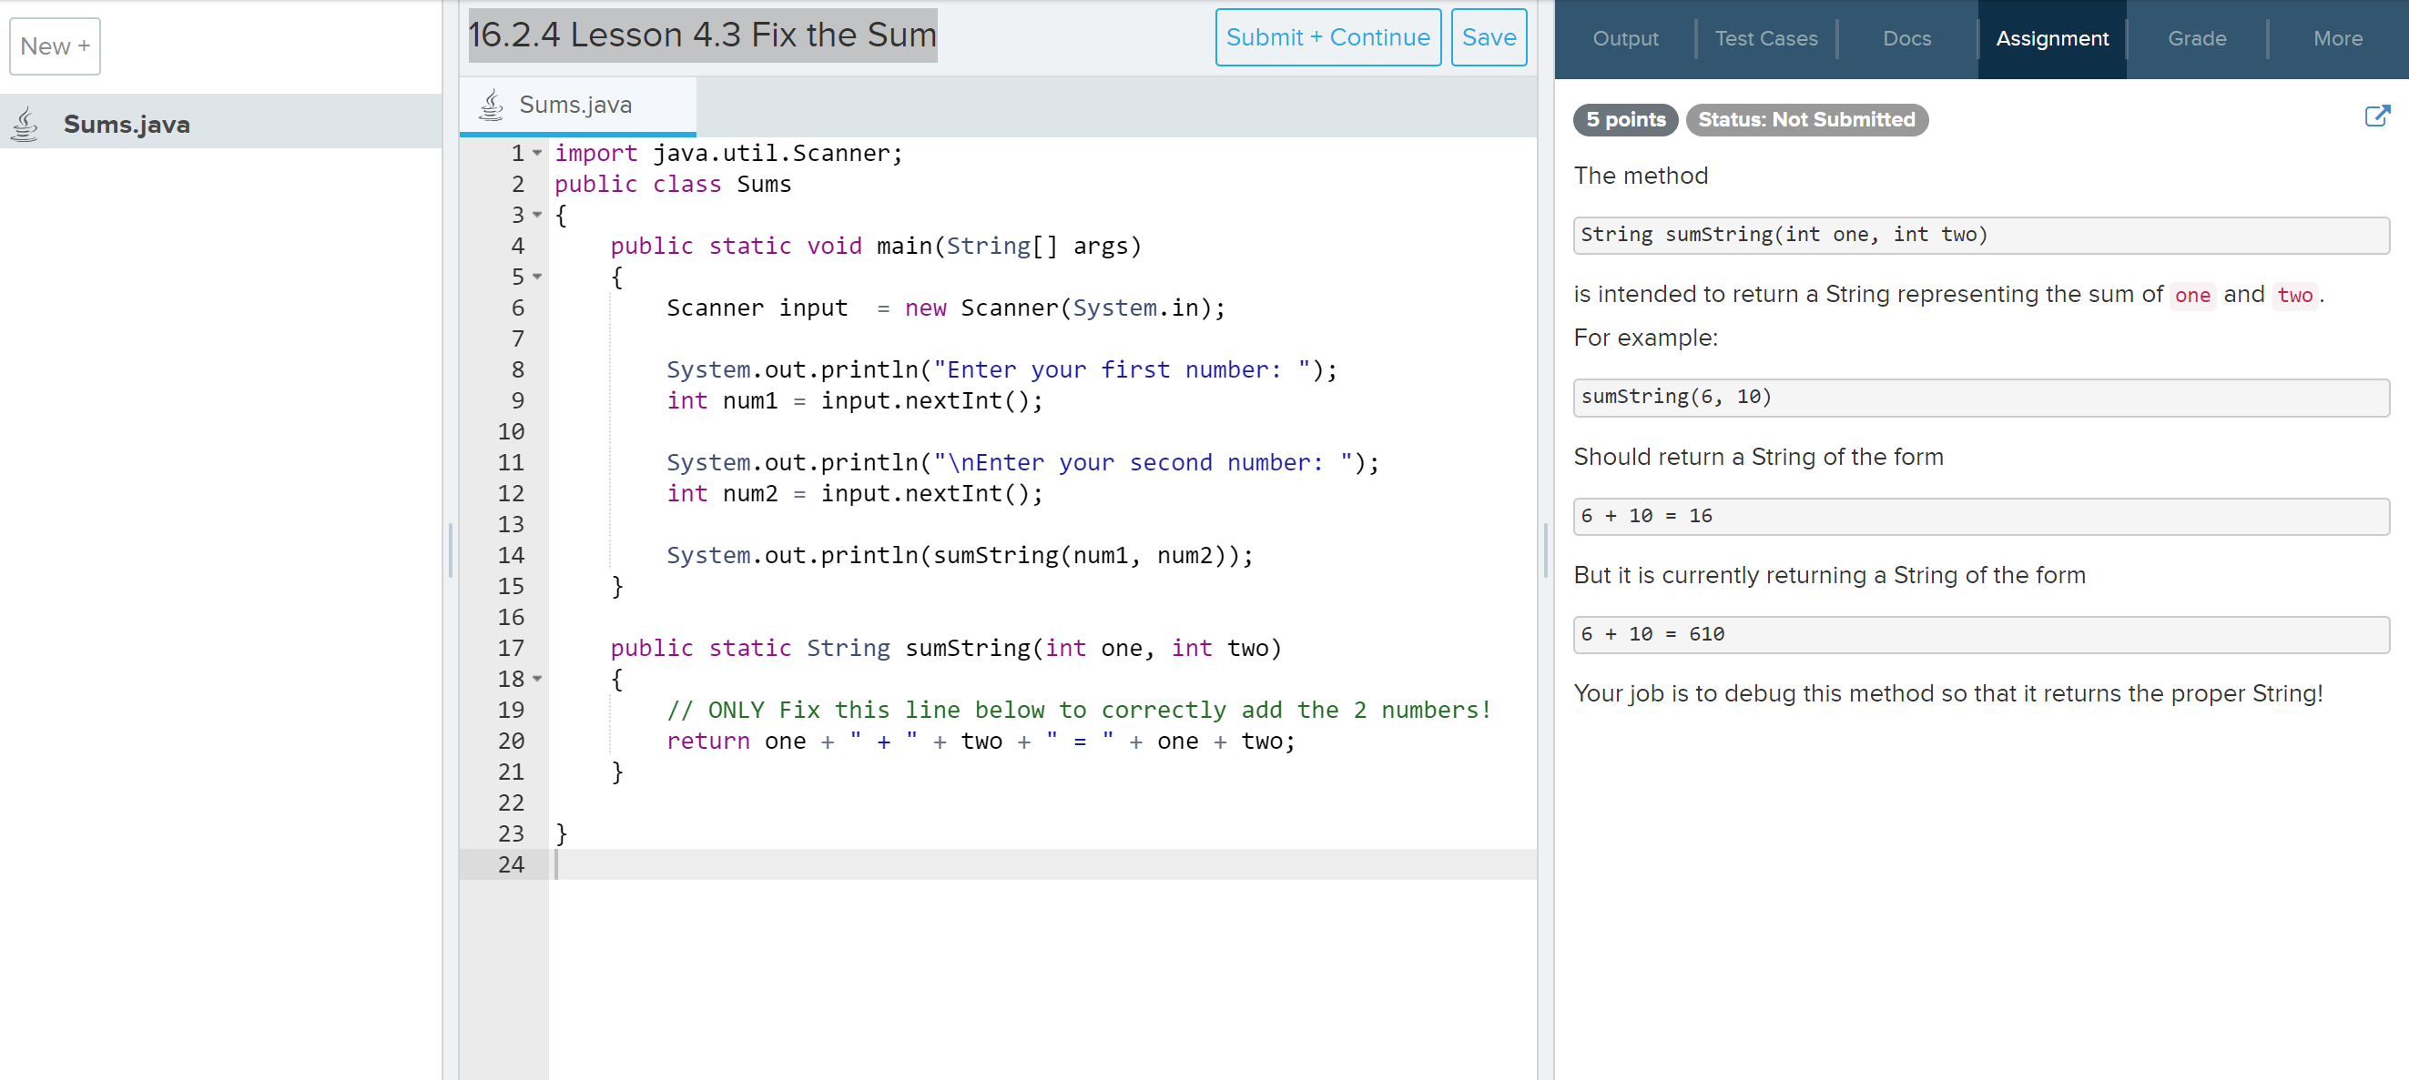This screenshot has width=2409, height=1080.
Task: Toggle Status Not Submitted indicator
Action: point(1805,120)
